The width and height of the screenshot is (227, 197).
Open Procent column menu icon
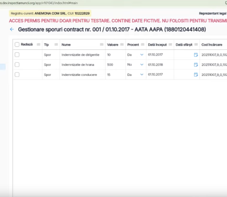coord(142,44)
